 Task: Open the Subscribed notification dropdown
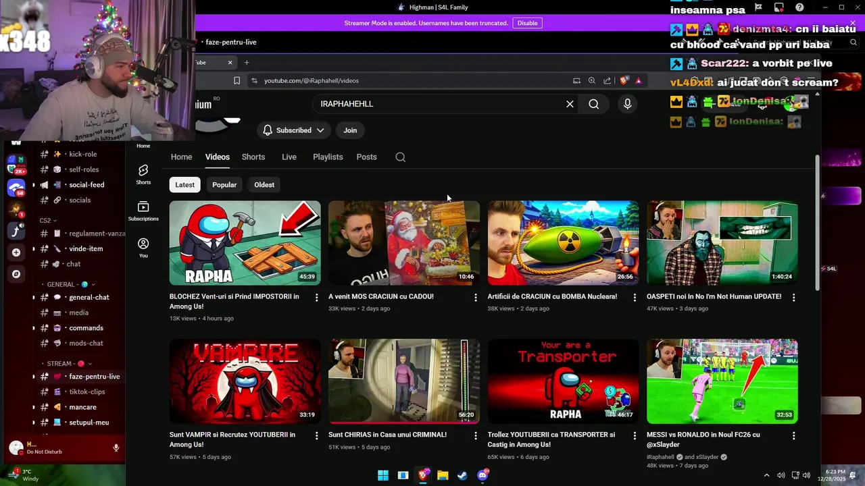pos(293,130)
